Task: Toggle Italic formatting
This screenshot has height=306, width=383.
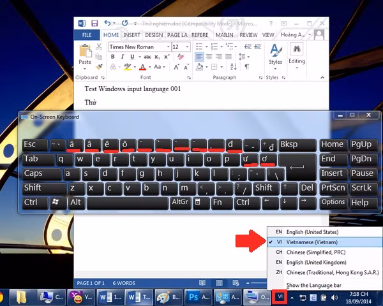Action: 123,57
